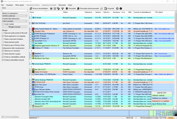The image size is (177, 119).
Task: Click the Donate button in status bar
Action: tap(170, 118)
